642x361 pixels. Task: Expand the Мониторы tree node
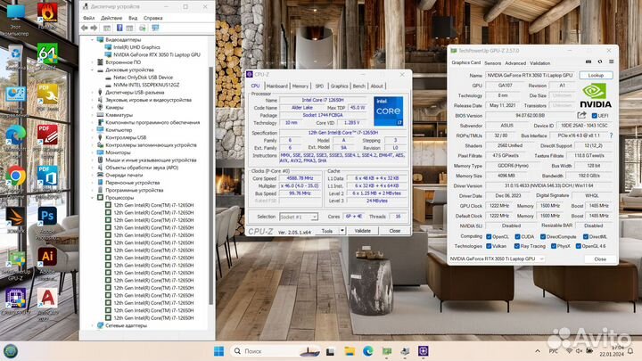(92, 152)
